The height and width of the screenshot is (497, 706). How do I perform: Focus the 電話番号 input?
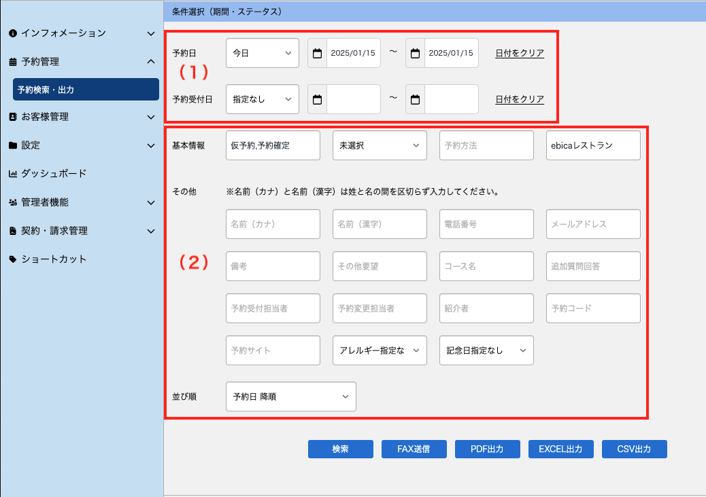click(x=486, y=224)
